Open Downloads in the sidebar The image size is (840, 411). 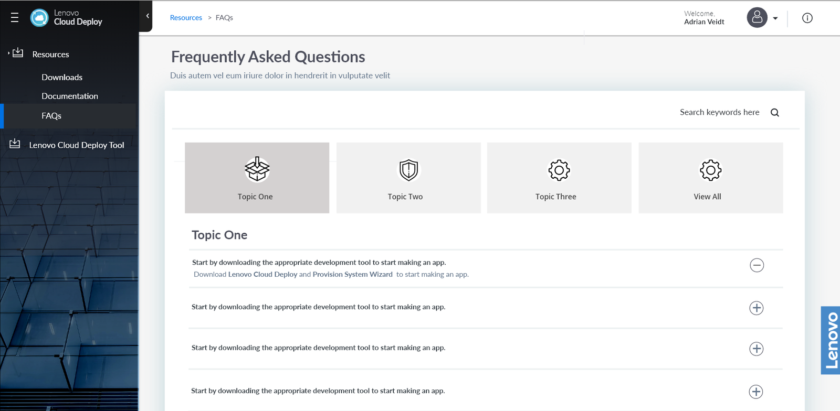pos(62,78)
